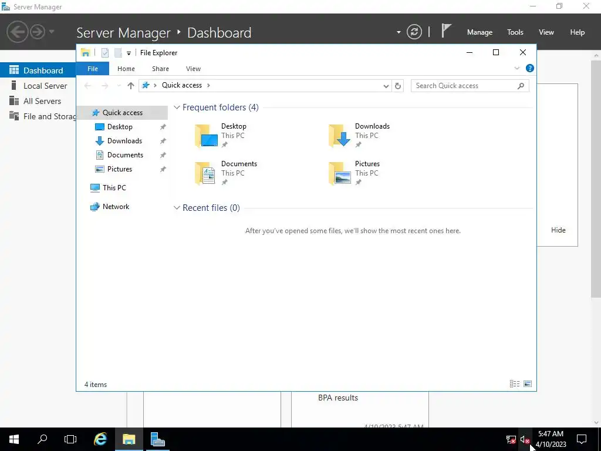Open the Help menu in Server Manager
Viewport: 601px width, 451px height.
[577, 32]
